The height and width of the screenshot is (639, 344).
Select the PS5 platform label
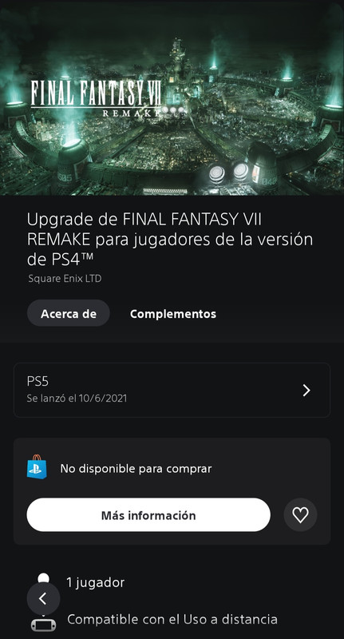pos(38,382)
